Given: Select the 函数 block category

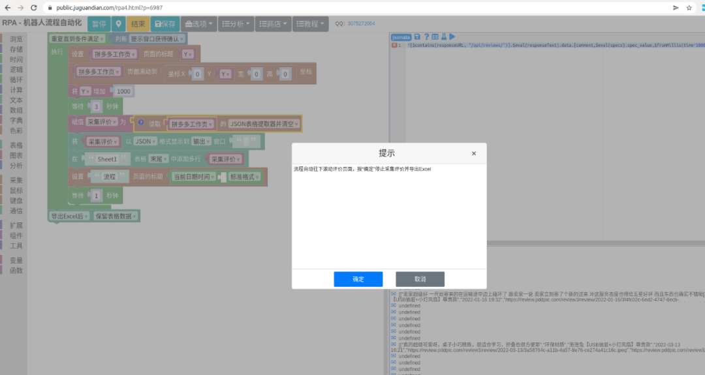Looking at the screenshot, I should 16,271.
